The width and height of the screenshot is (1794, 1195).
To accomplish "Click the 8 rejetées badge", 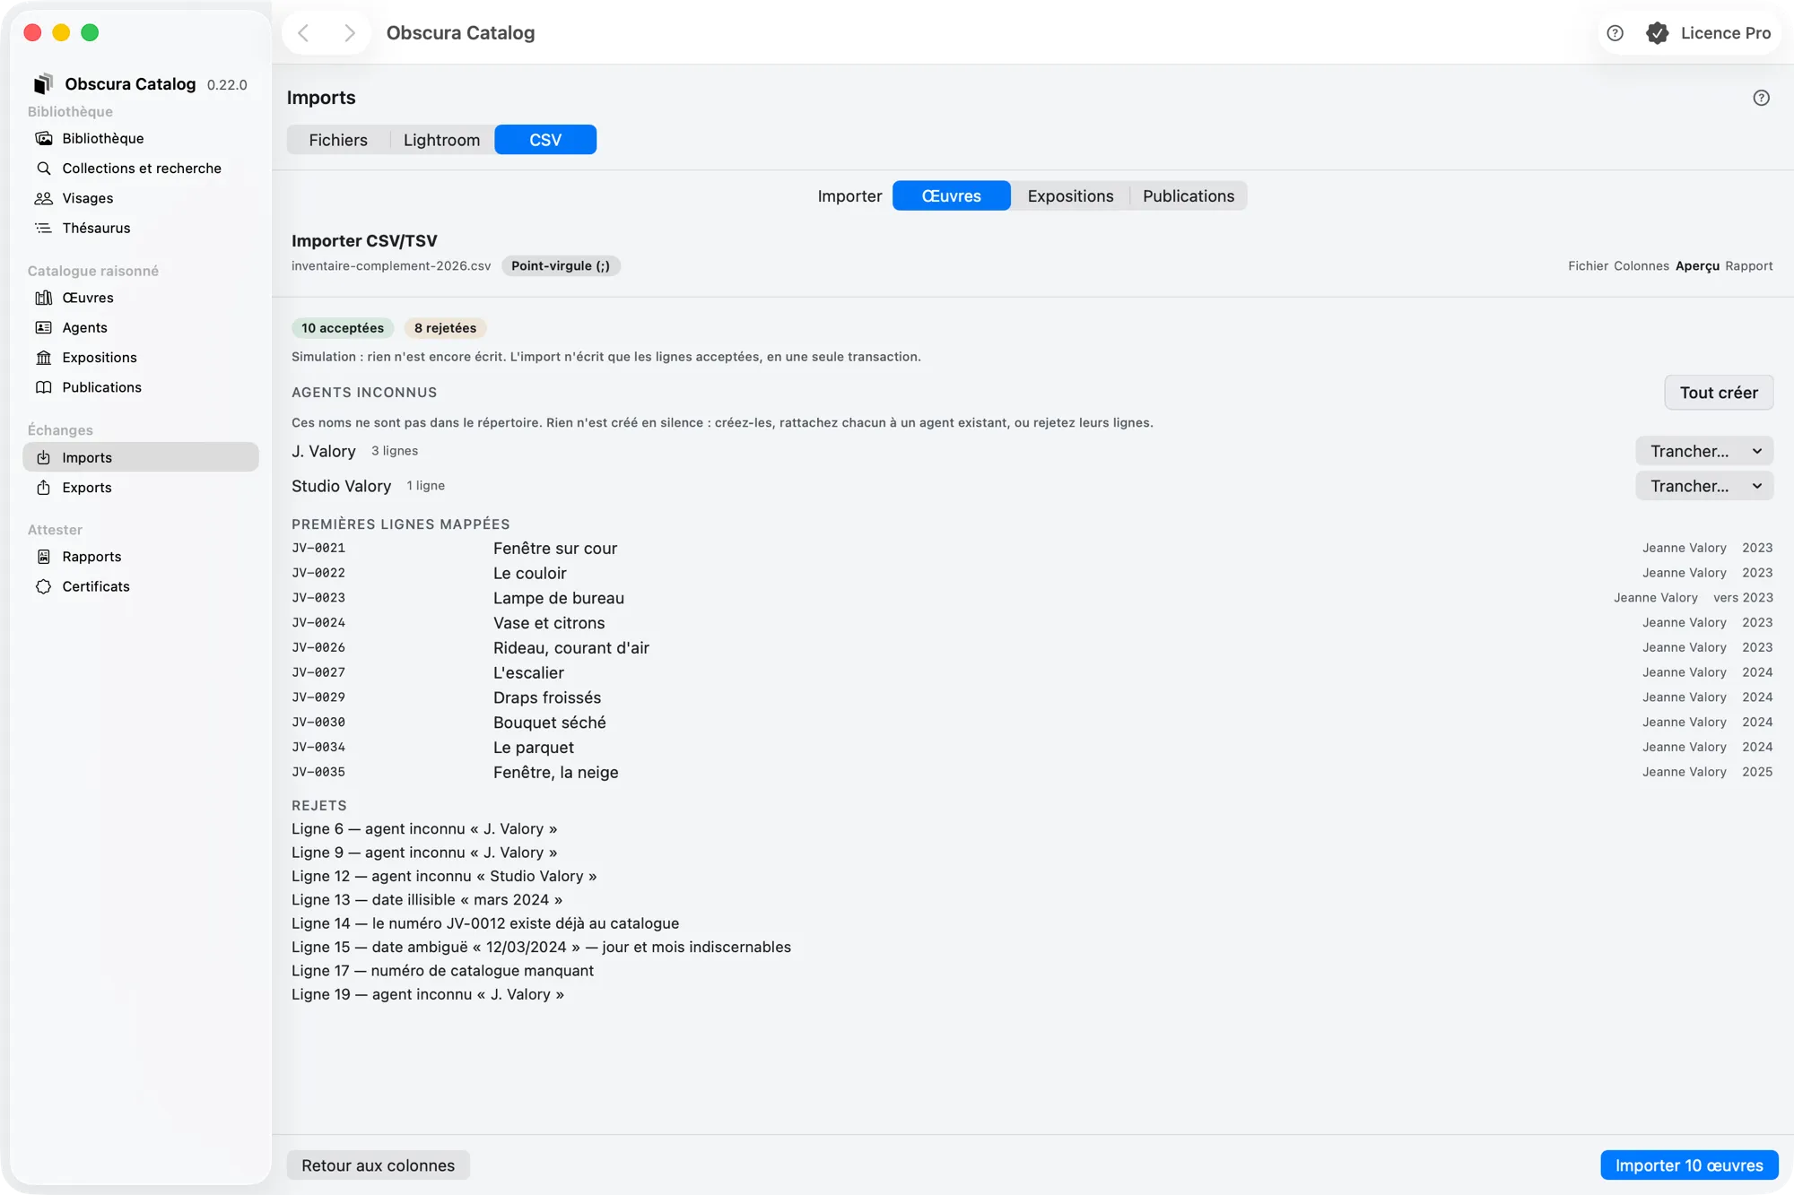I will [x=445, y=328].
